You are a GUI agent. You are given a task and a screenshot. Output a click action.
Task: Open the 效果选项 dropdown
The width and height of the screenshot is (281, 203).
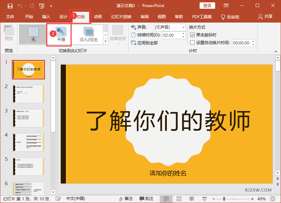point(118,35)
